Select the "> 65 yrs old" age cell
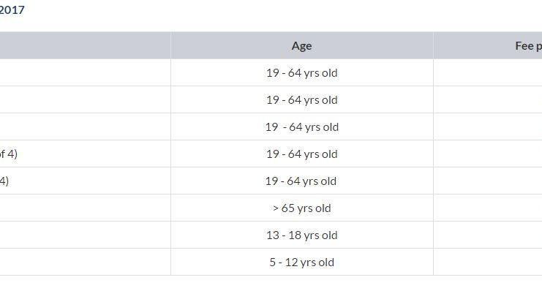542x291 pixels. click(302, 208)
